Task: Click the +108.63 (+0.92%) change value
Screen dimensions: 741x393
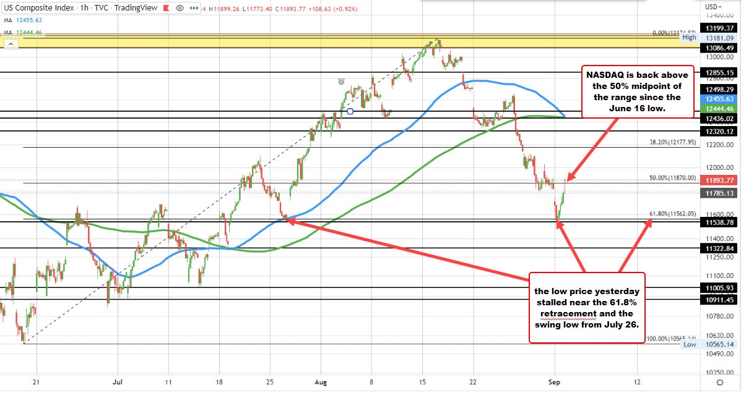Action: point(332,9)
